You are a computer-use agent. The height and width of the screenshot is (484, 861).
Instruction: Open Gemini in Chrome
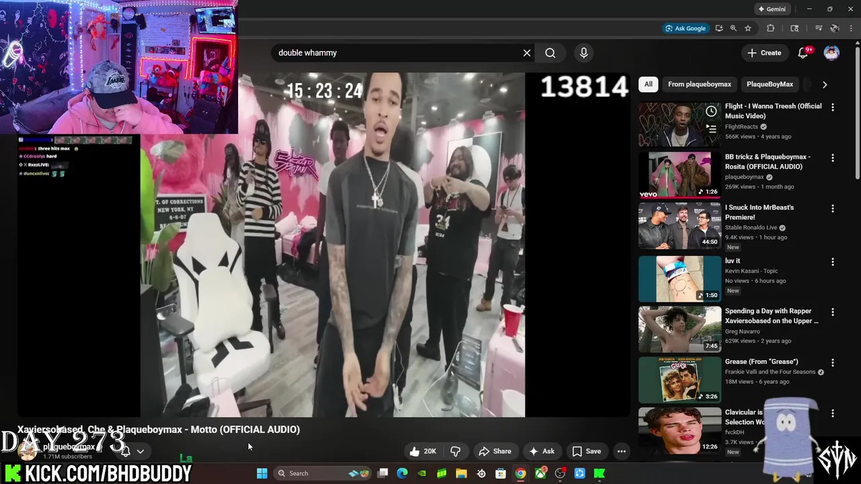pos(772,9)
